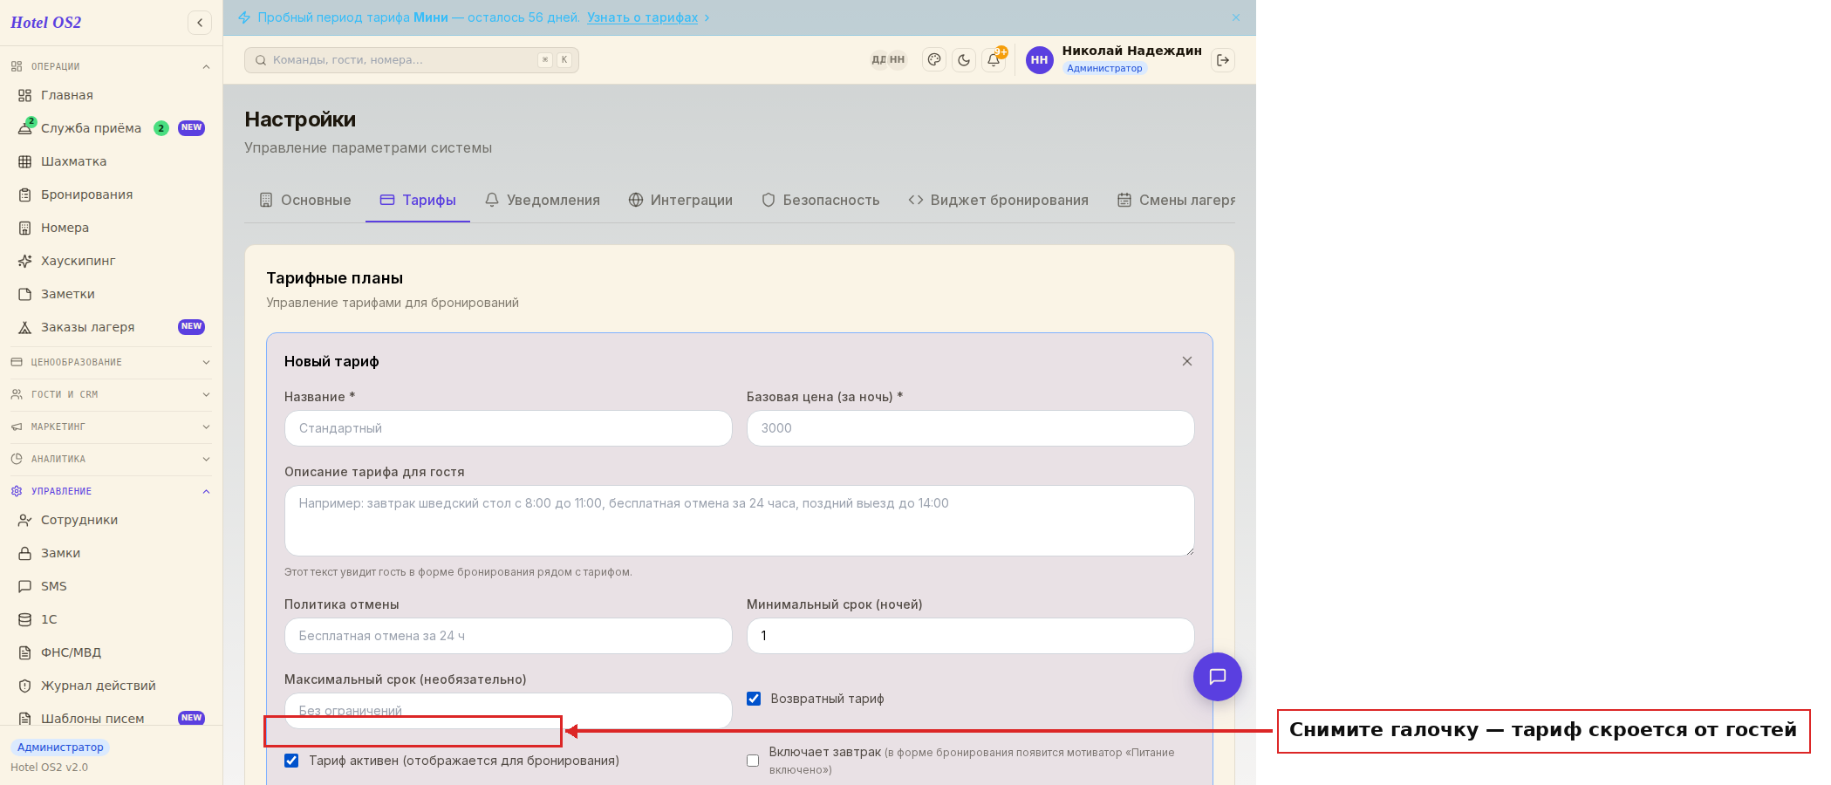Open notifications bell
The height and width of the screenshot is (785, 1831).
[x=994, y=60]
